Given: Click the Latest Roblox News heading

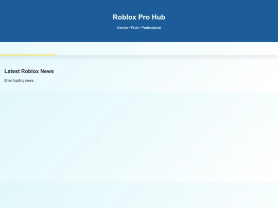Looking at the screenshot, I should click(29, 71).
